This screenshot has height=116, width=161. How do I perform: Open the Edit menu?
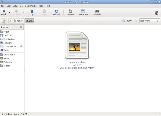pyautogui.click(x=9, y=6)
